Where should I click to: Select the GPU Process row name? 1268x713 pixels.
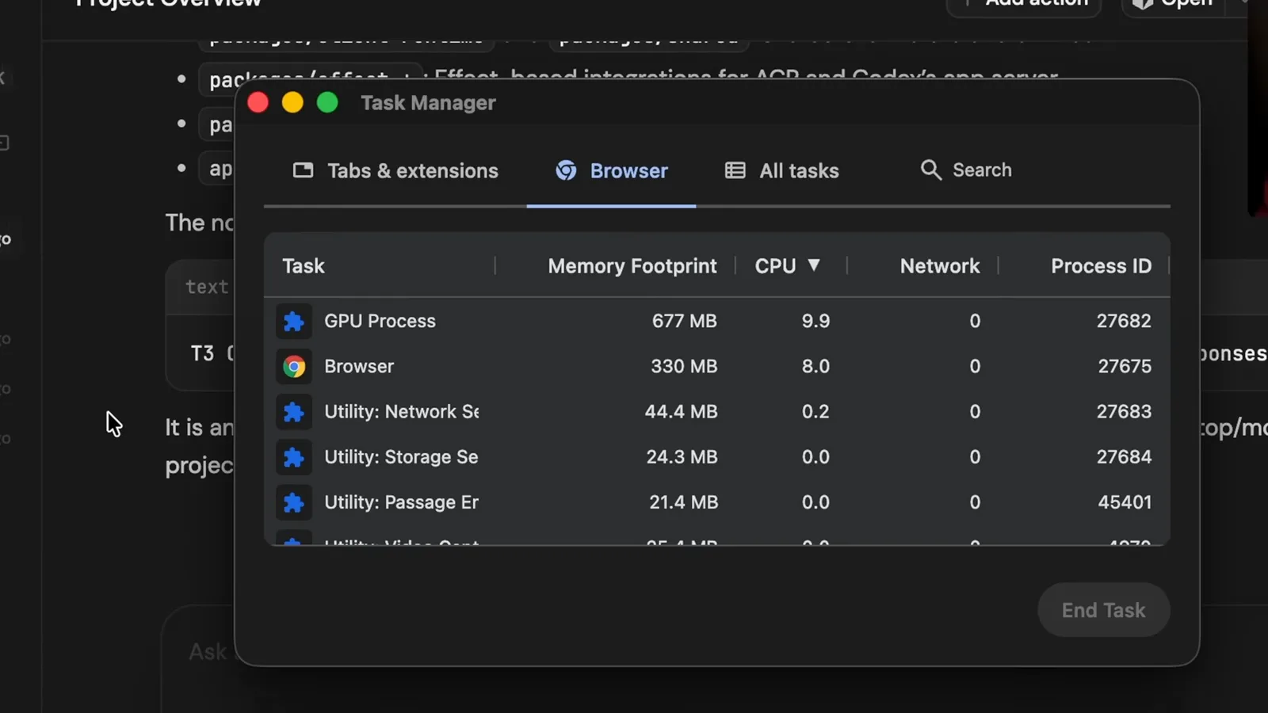click(380, 321)
